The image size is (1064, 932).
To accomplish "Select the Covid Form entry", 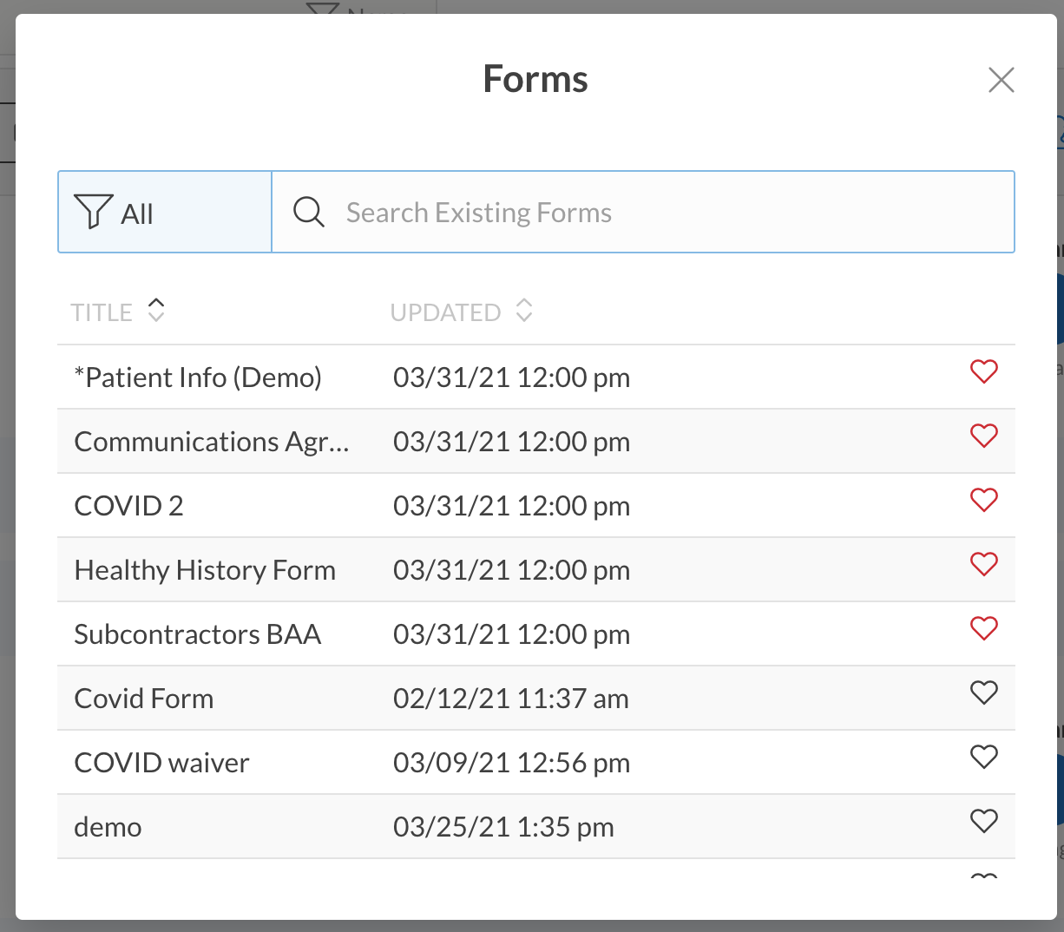I will (x=144, y=699).
